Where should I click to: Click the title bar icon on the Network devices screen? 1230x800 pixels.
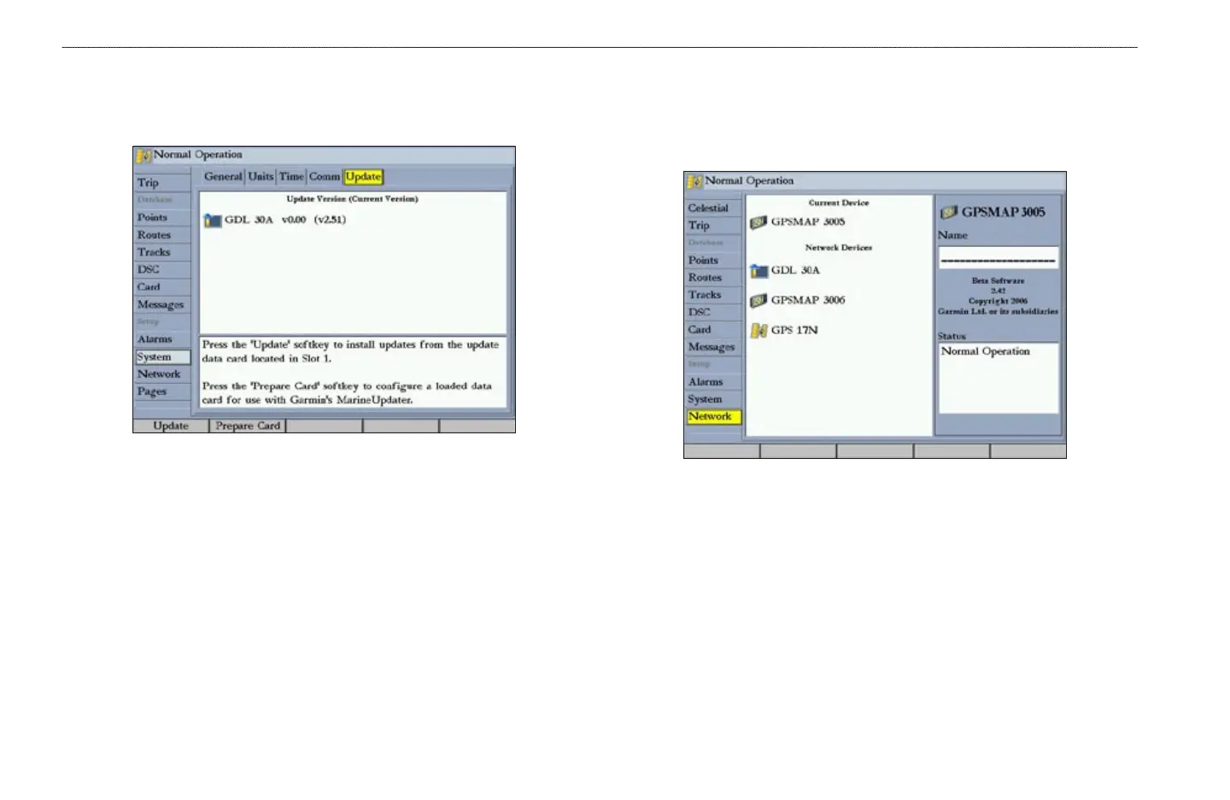pyautogui.click(x=695, y=181)
